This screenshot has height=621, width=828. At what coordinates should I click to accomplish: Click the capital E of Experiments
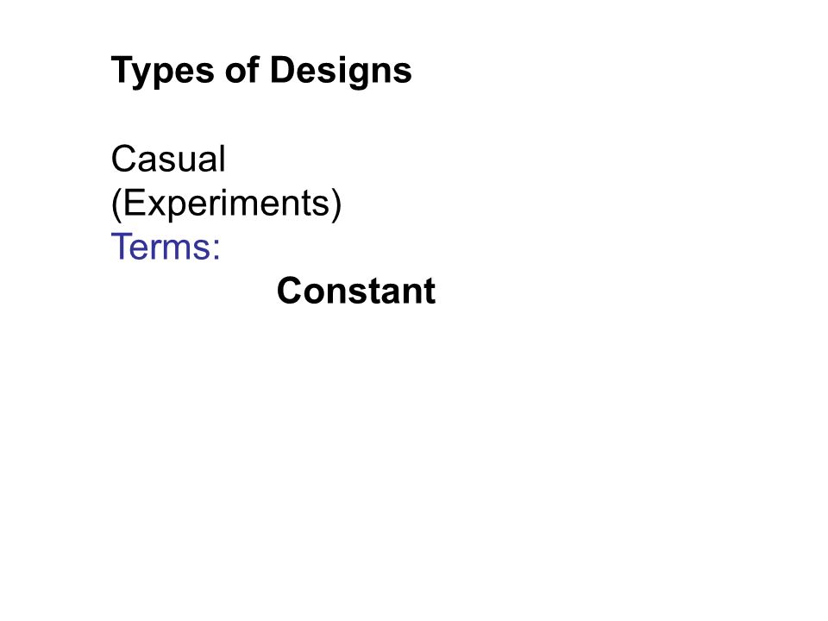[x=135, y=203]
